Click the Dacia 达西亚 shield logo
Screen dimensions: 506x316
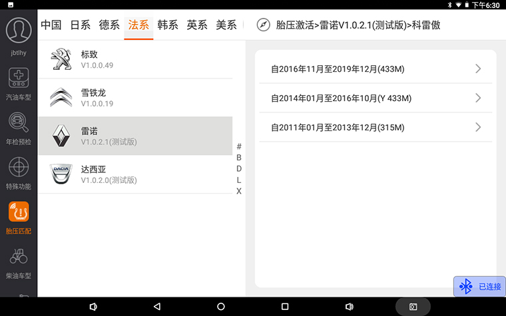[x=61, y=174]
